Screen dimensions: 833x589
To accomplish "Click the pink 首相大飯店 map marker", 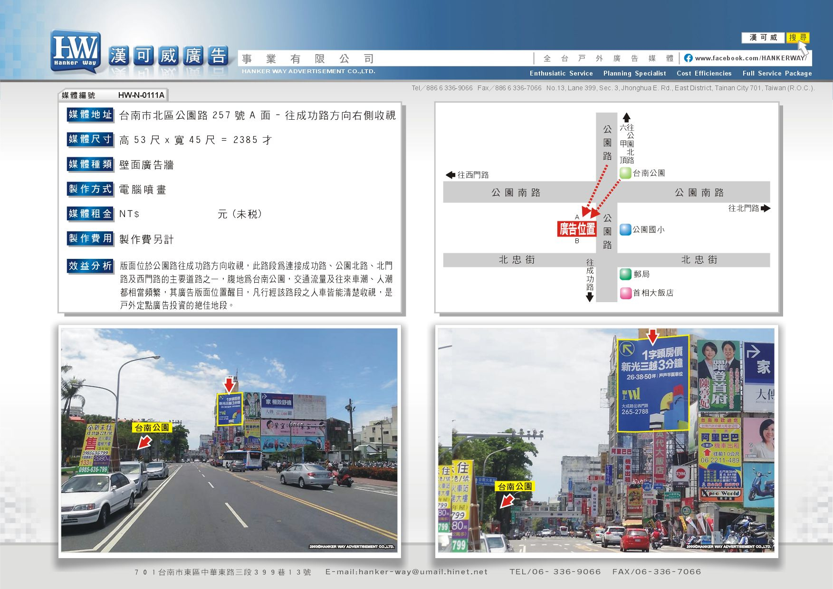I will (x=625, y=293).
